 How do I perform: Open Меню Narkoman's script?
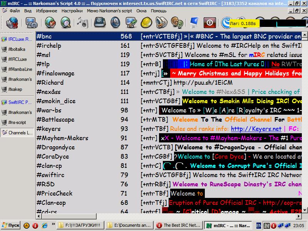[109, 11]
